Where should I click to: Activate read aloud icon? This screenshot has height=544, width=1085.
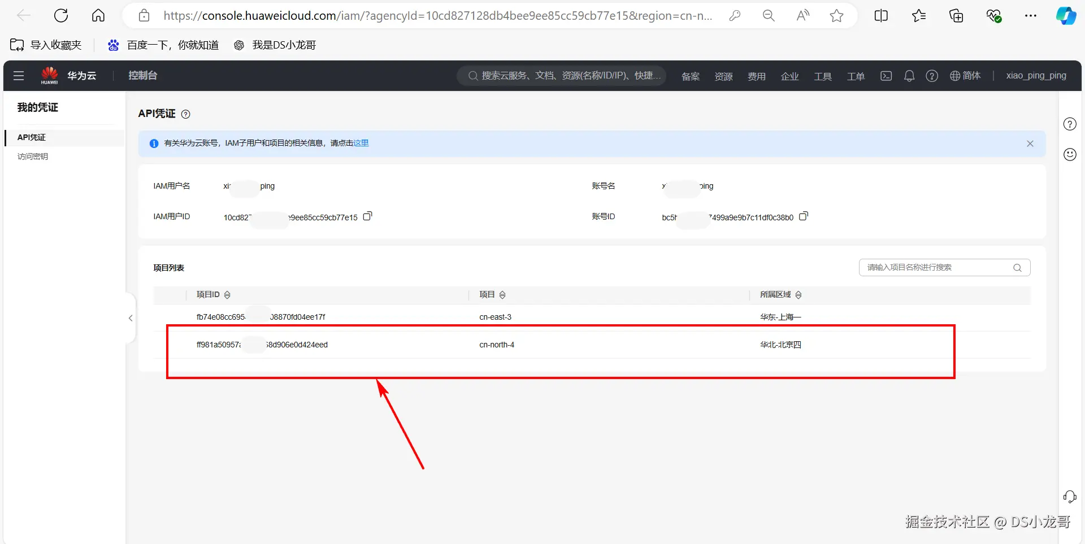pyautogui.click(x=802, y=16)
